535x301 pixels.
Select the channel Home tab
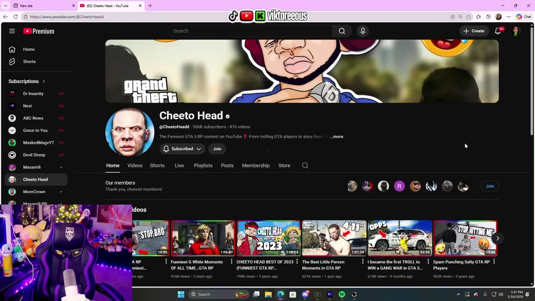click(113, 166)
